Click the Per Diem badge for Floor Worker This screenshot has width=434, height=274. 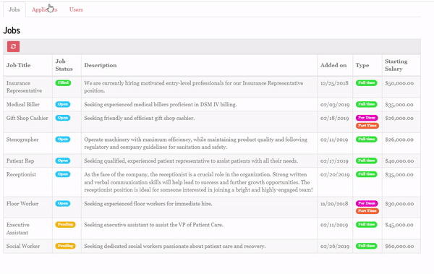[367, 203]
